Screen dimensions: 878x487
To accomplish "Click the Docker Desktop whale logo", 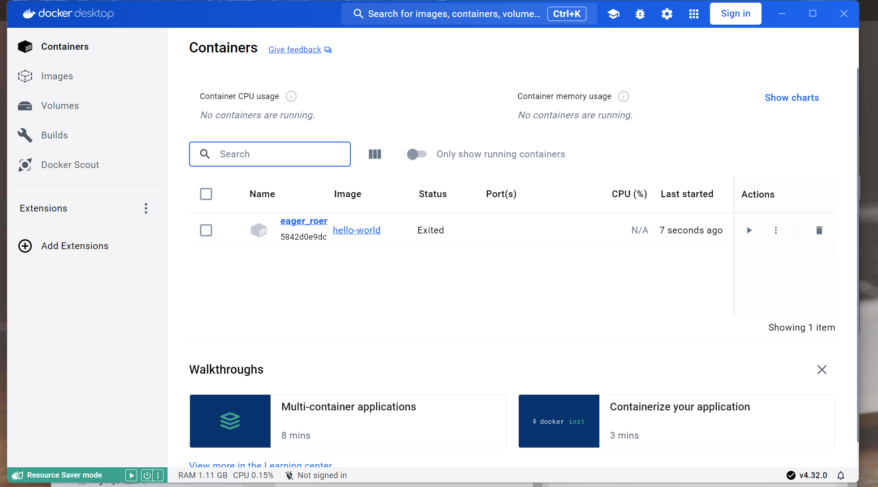I will pyautogui.click(x=29, y=13).
